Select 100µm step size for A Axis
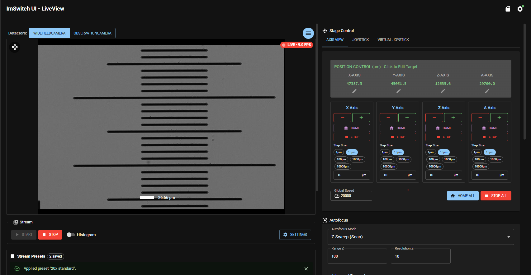The width and height of the screenshot is (531, 275). coord(479,159)
